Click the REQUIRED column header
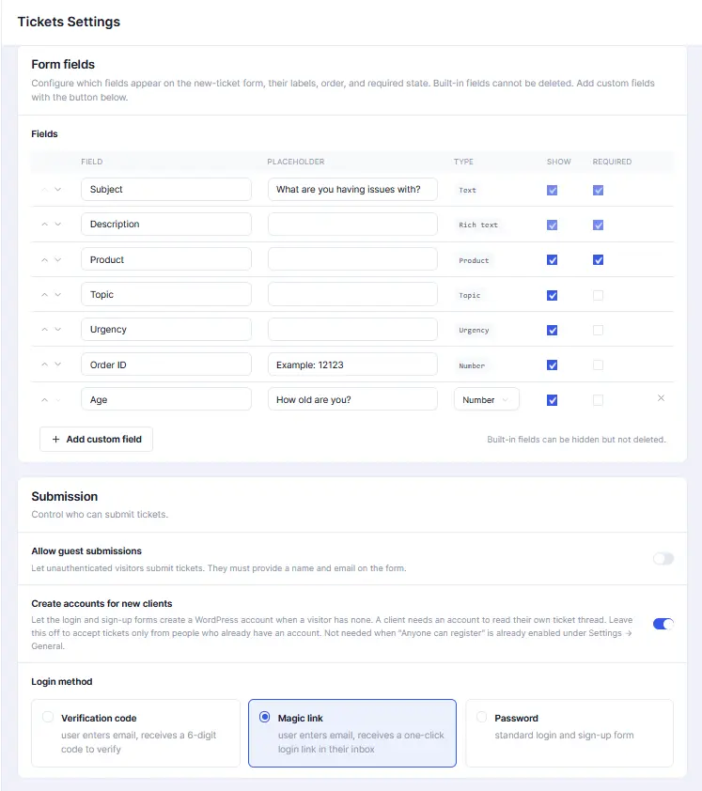 click(612, 162)
